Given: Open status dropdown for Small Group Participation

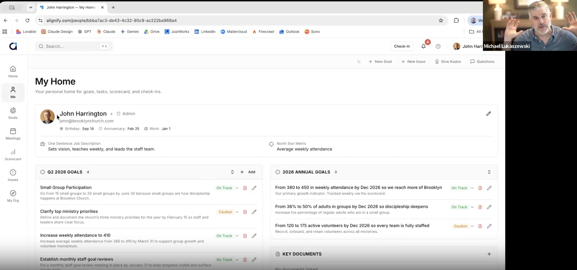Looking at the screenshot, I should 227,188.
